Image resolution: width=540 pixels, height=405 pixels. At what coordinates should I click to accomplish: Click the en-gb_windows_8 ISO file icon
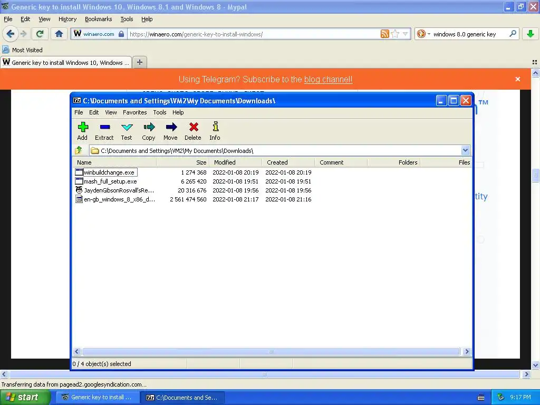click(79, 199)
